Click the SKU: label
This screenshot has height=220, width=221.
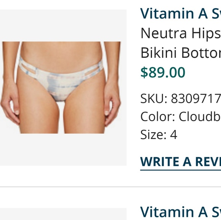(x=154, y=98)
